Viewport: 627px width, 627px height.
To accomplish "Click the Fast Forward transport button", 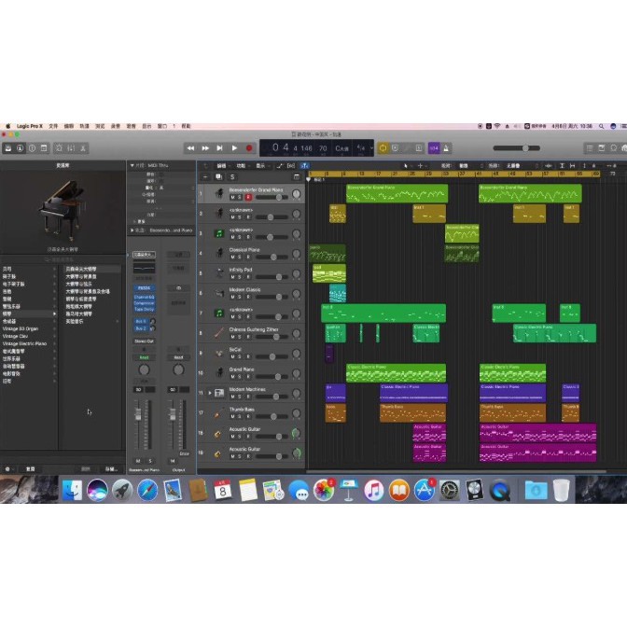I will click(205, 148).
